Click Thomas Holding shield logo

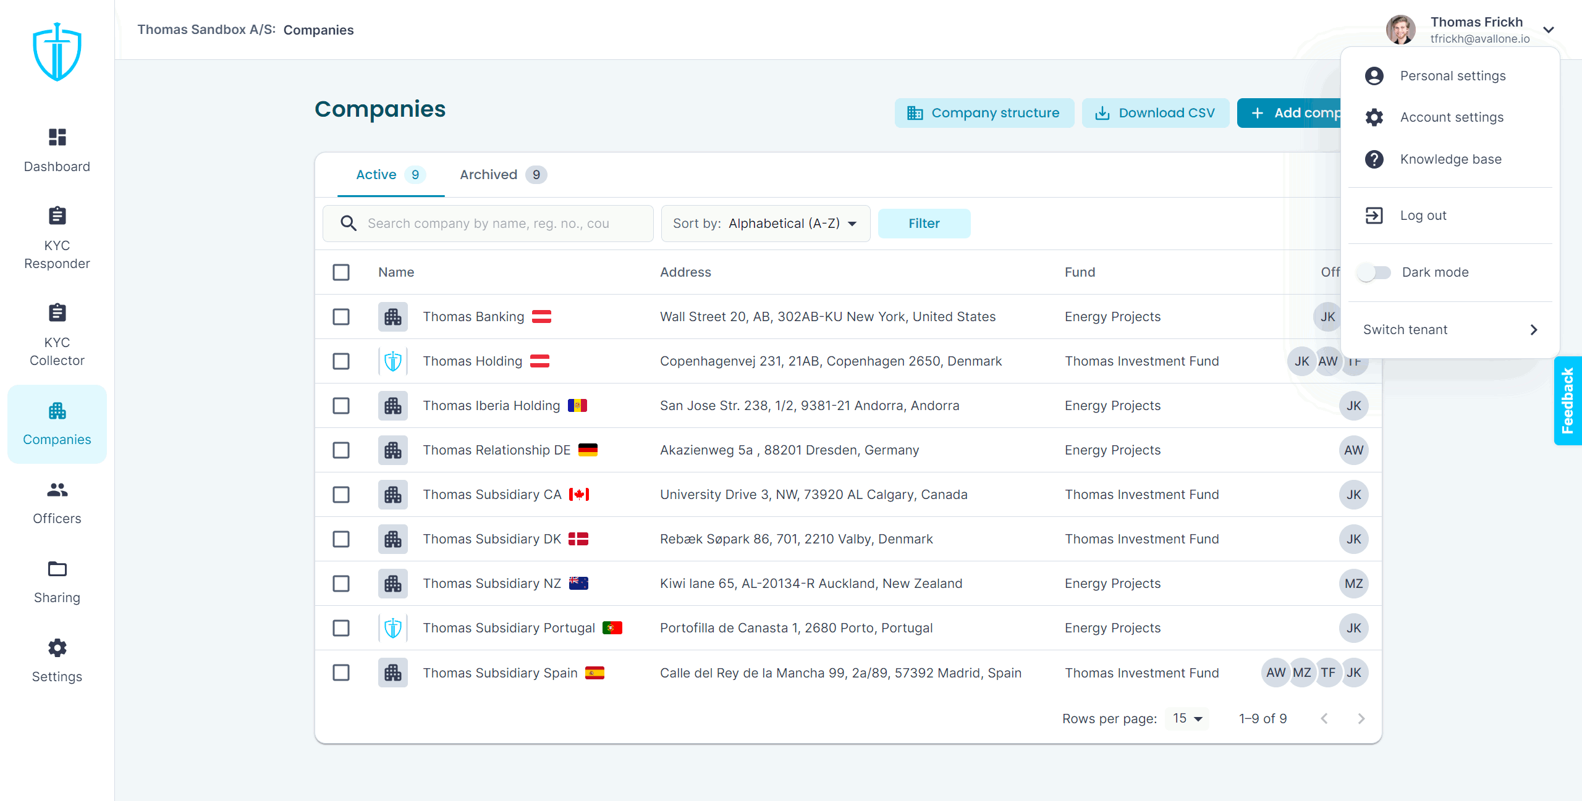[x=393, y=361]
